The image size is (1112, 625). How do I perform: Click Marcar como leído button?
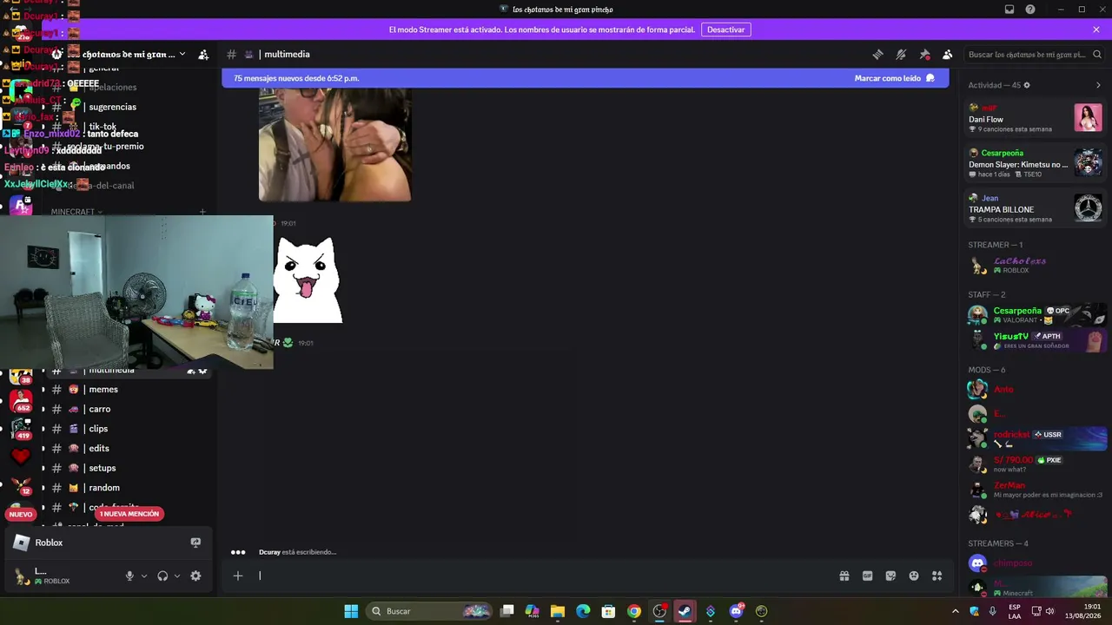pos(894,78)
